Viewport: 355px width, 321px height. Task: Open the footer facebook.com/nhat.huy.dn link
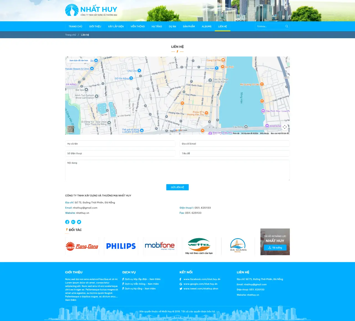(202, 279)
